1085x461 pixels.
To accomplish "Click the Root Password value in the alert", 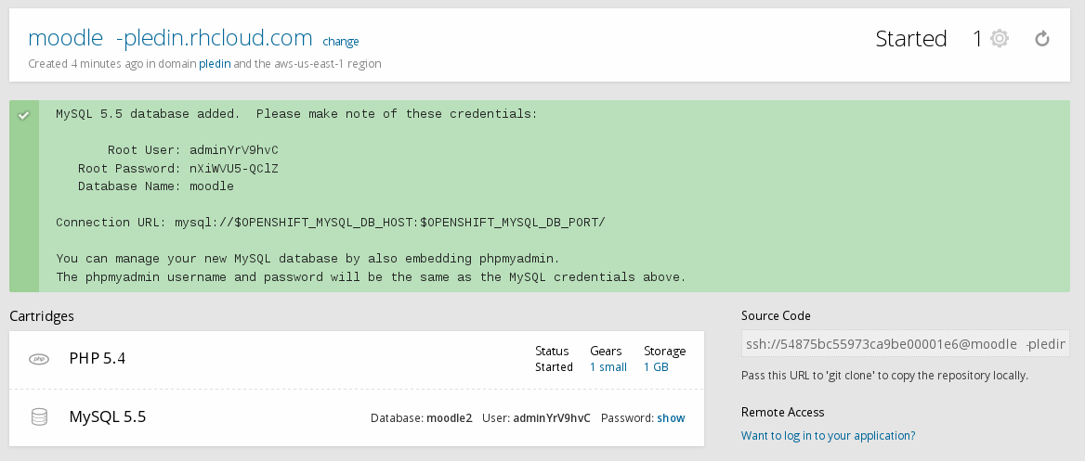I will (233, 169).
